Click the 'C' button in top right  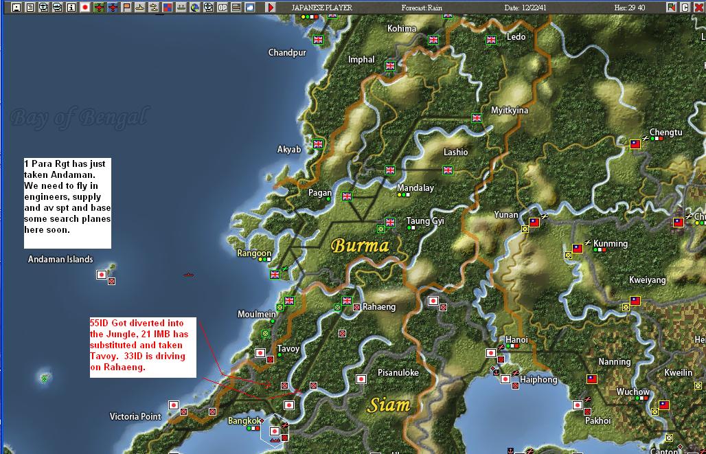685,7
